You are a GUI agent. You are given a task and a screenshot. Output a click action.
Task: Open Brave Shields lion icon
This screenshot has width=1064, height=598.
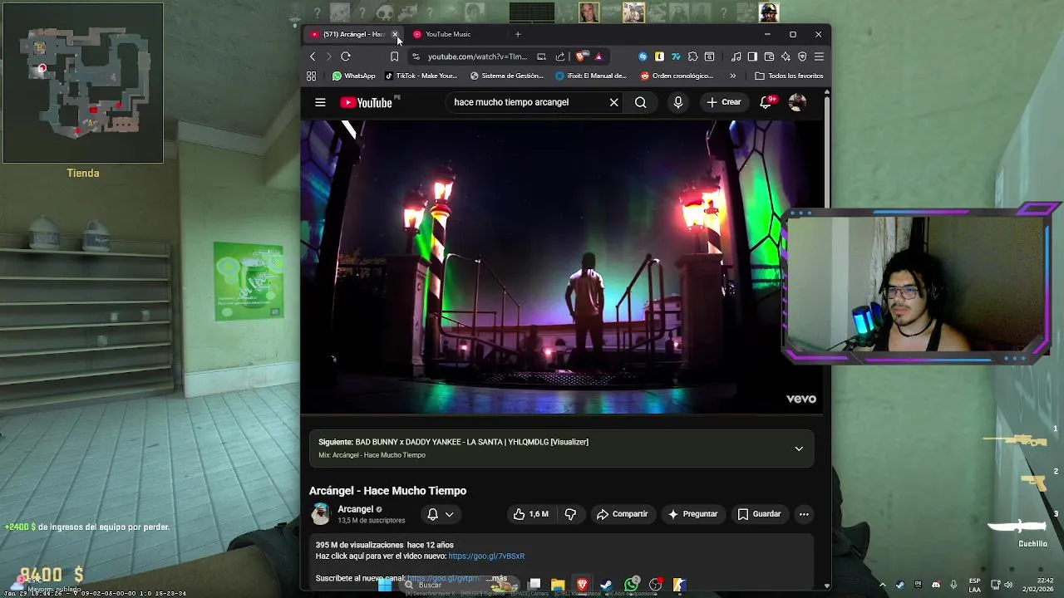[581, 56]
